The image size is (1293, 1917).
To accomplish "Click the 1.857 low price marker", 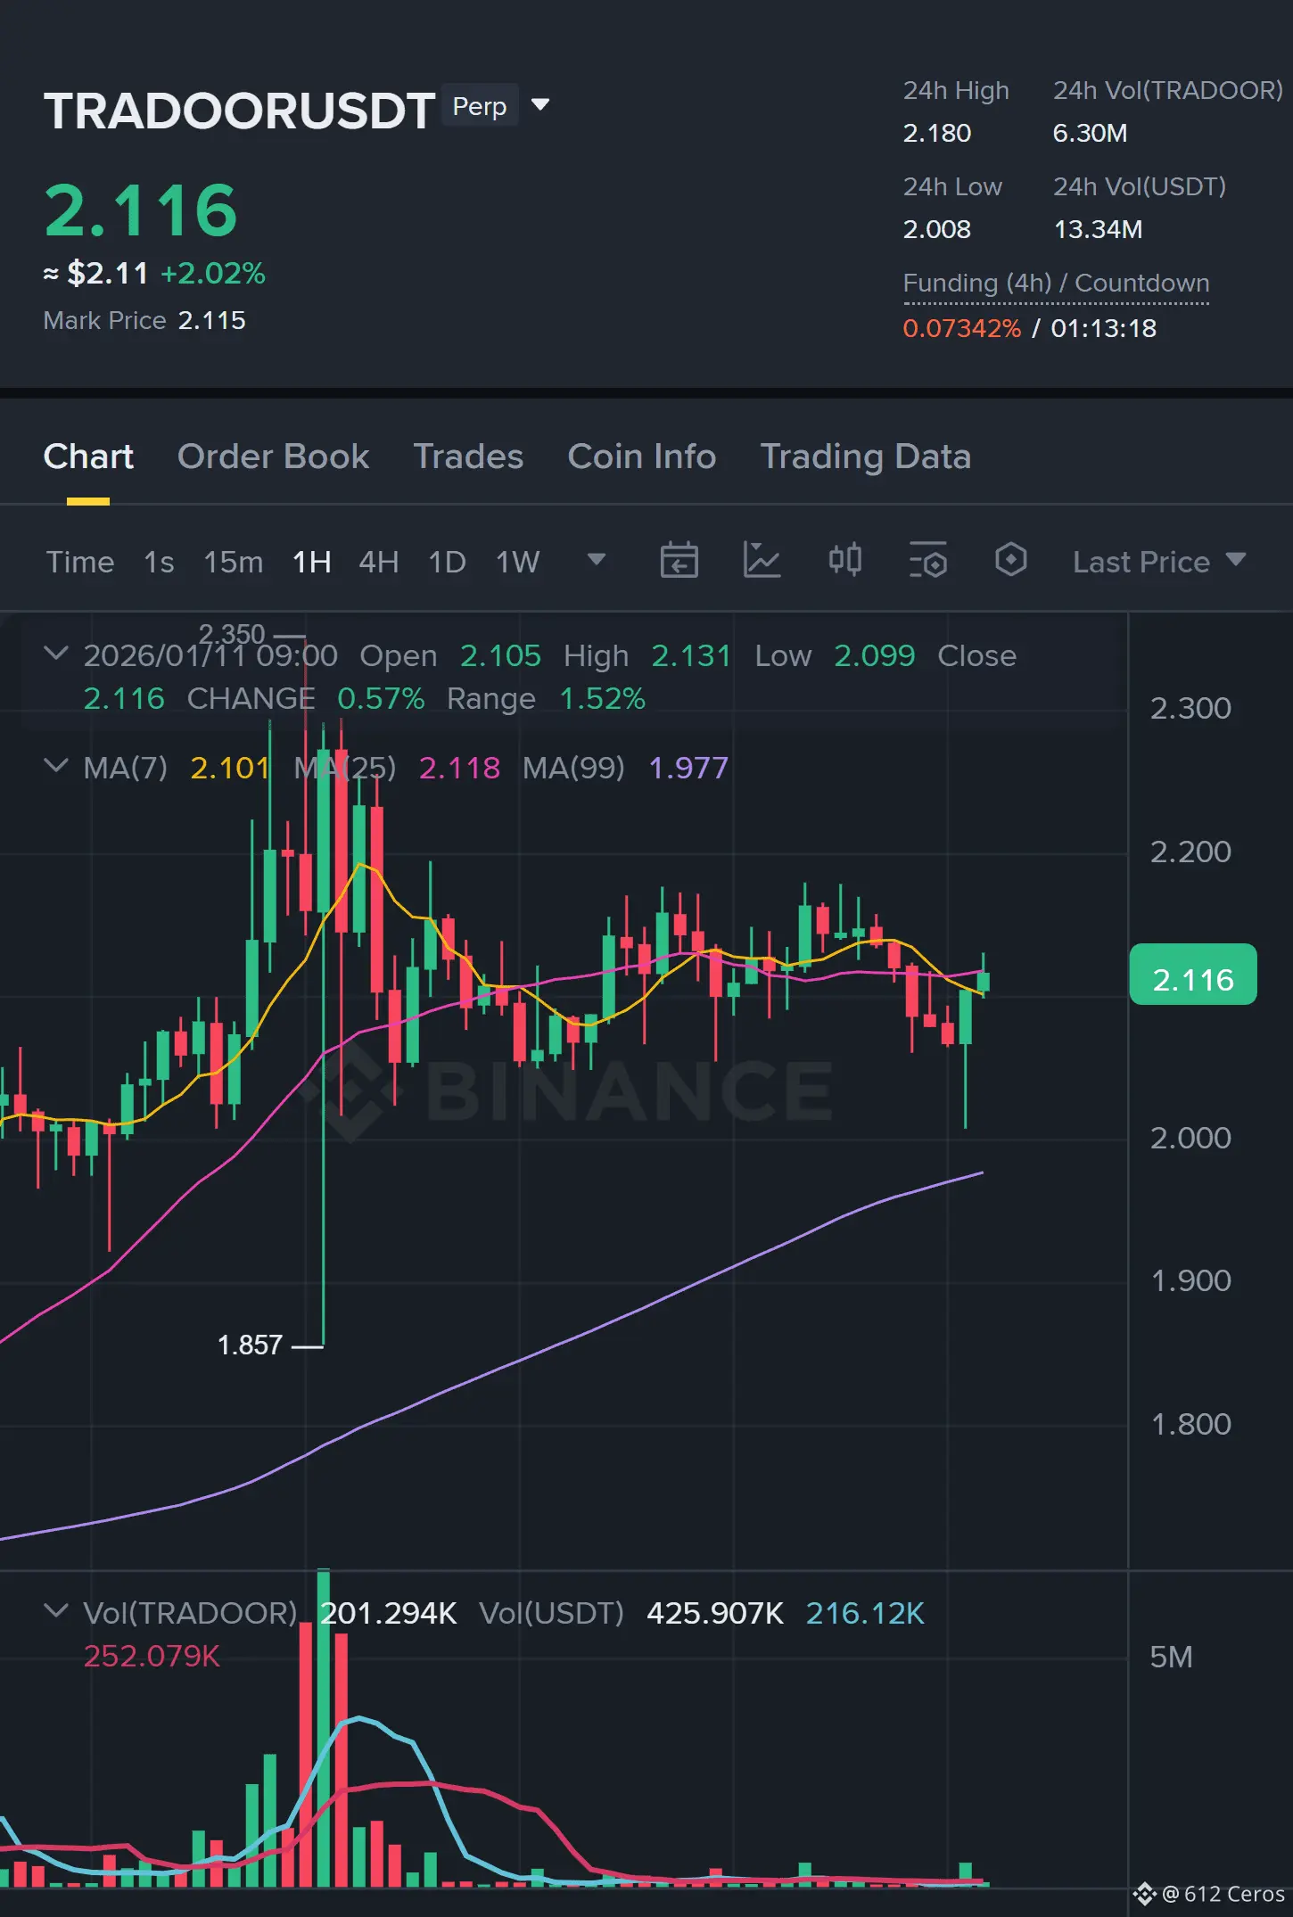I will click(250, 1345).
